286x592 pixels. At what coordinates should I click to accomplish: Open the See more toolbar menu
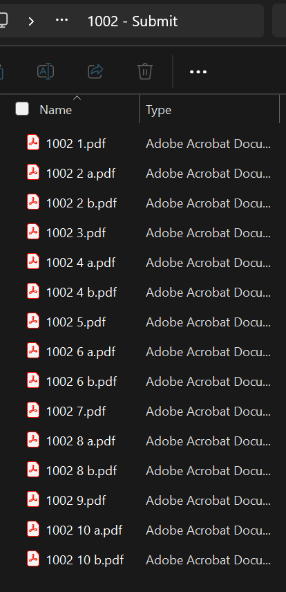(x=198, y=72)
